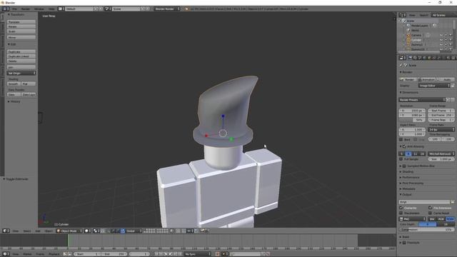Click the OpenGL render animation icon
Viewport: 457px width, 257px height.
(207, 231)
